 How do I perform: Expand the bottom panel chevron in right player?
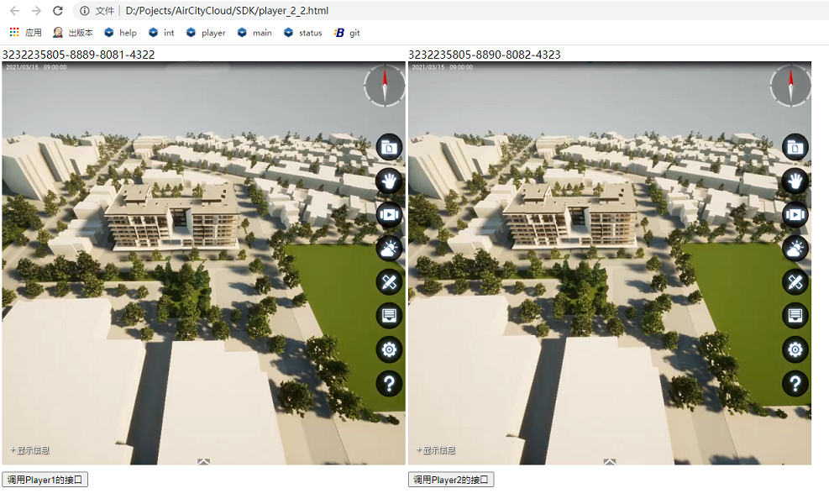point(610,461)
